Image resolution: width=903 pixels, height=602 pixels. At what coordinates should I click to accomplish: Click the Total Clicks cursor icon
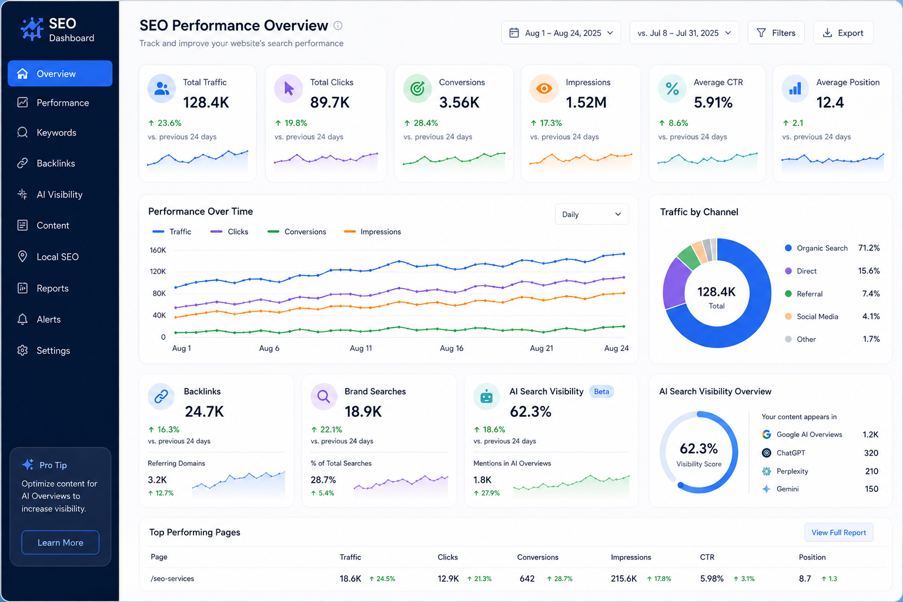289,89
